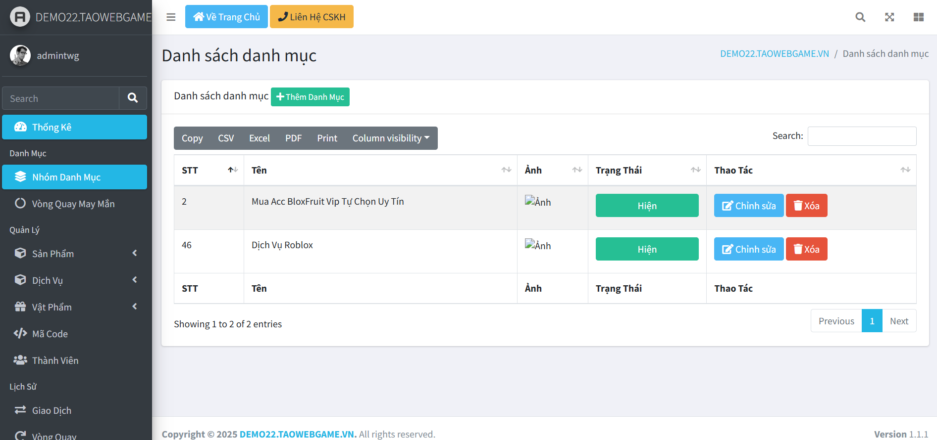Screen dimensions: 937x440
Task: Export the table to Excel
Action: [260, 138]
